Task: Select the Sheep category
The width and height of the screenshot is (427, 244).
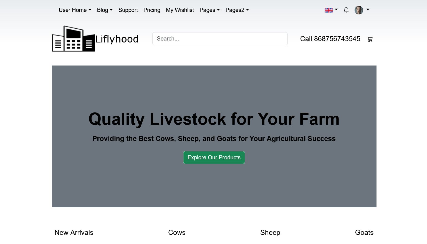Action: (x=270, y=232)
